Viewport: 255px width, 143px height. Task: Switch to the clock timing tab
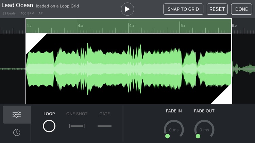click(x=17, y=132)
